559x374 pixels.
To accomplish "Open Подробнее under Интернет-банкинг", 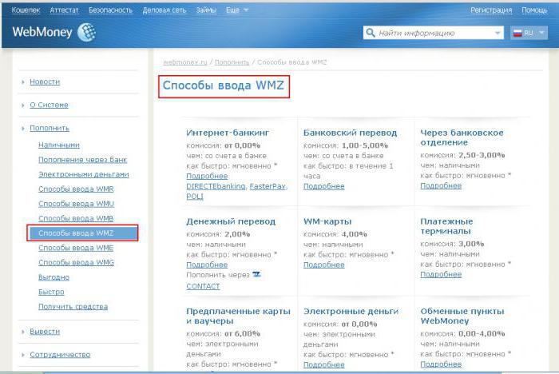I will pos(207,175).
